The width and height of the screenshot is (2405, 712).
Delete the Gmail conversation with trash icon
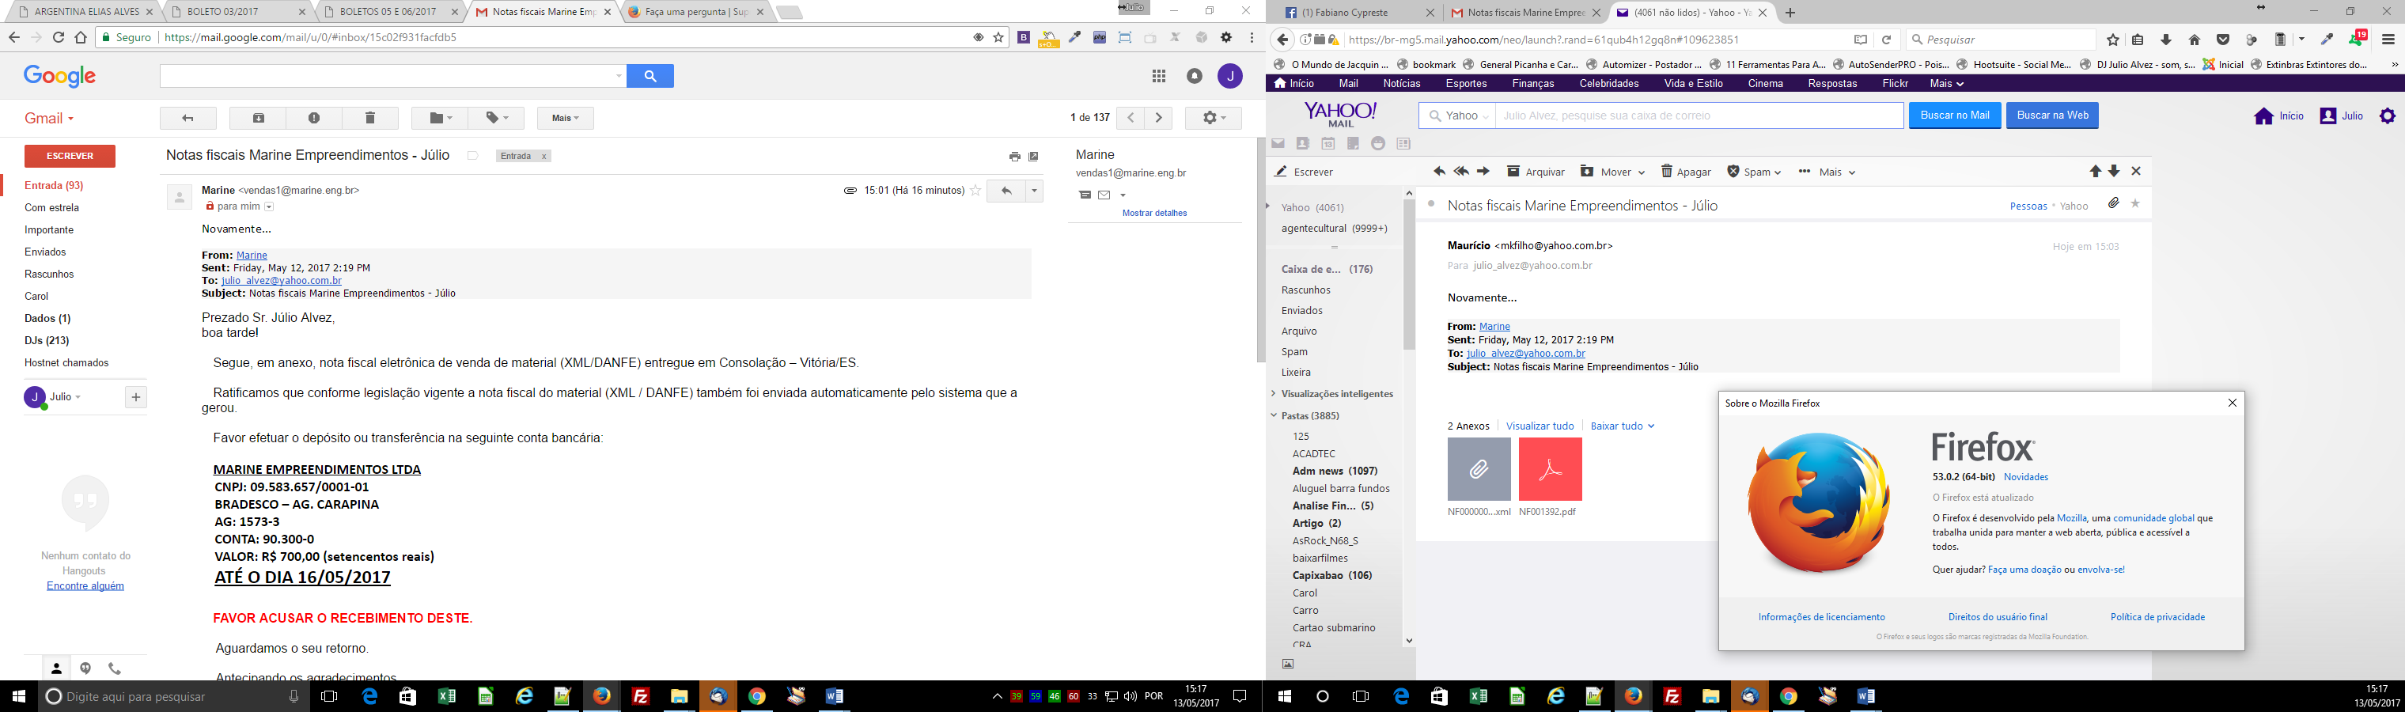pos(369,118)
